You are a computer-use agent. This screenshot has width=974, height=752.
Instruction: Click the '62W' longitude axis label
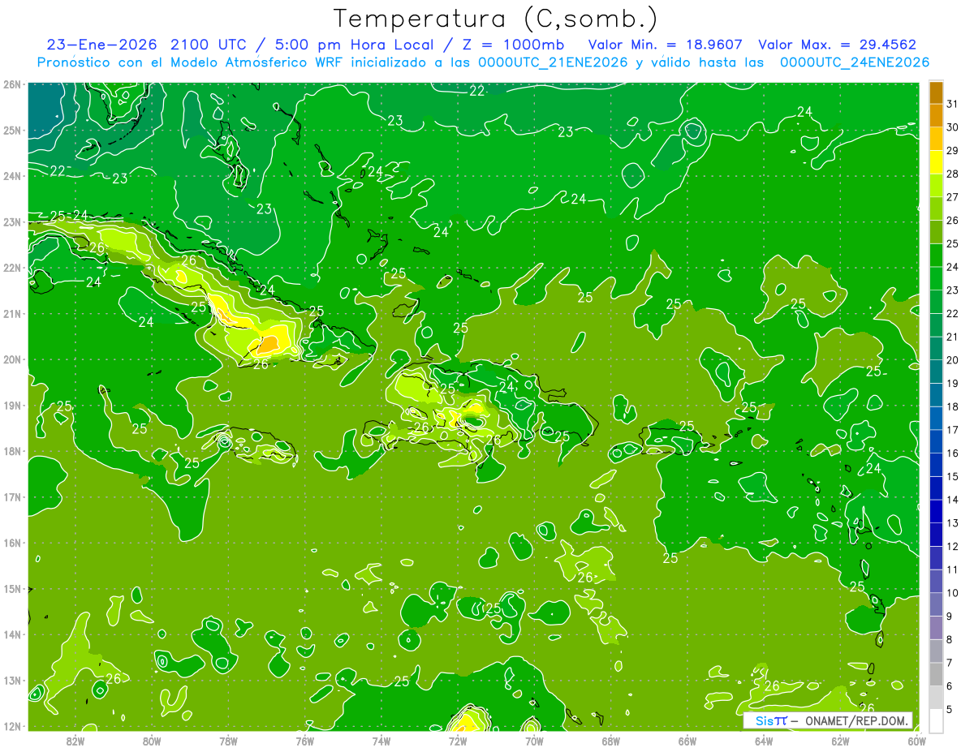840,741
